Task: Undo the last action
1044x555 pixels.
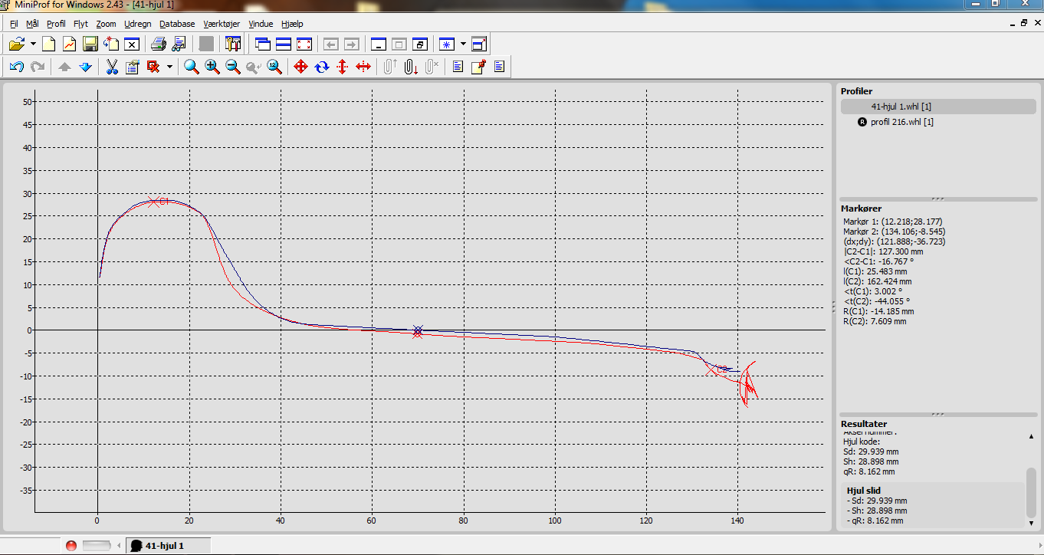Action: (16, 67)
